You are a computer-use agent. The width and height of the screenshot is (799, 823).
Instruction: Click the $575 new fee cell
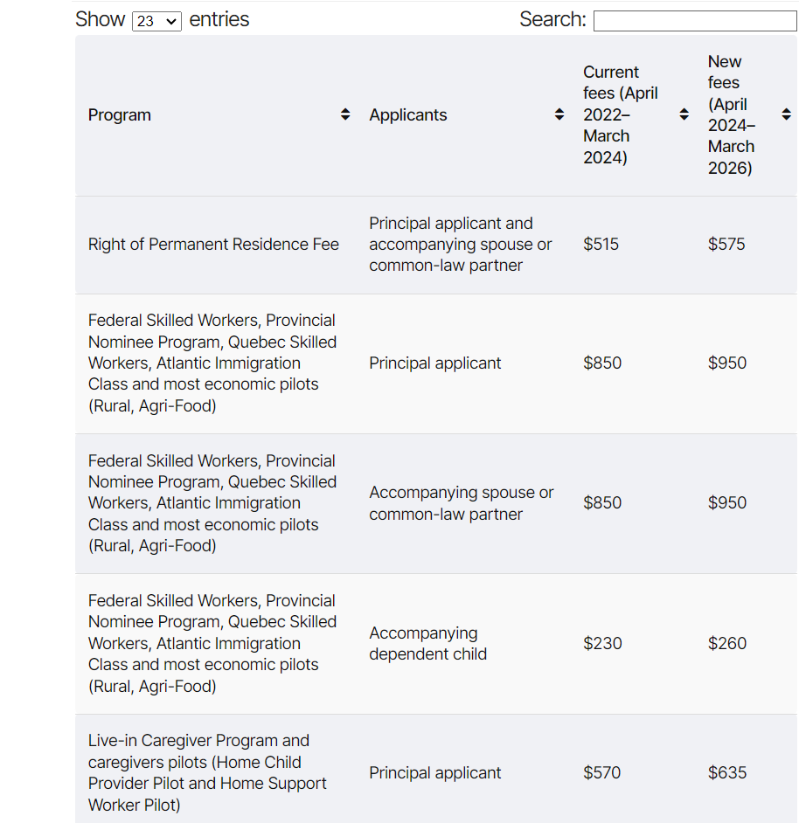[726, 245]
